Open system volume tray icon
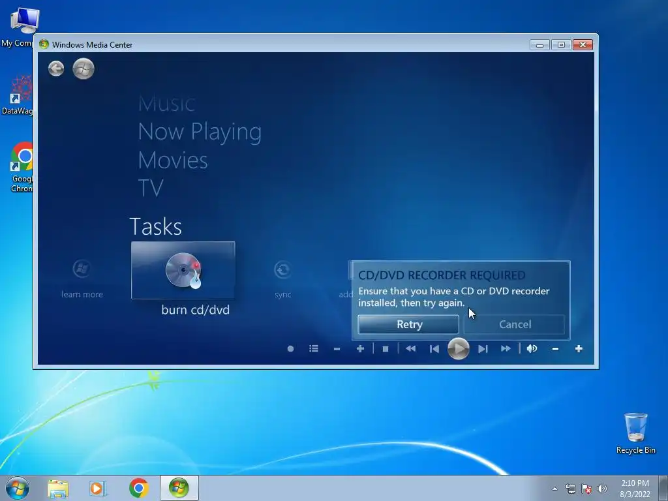 point(602,489)
